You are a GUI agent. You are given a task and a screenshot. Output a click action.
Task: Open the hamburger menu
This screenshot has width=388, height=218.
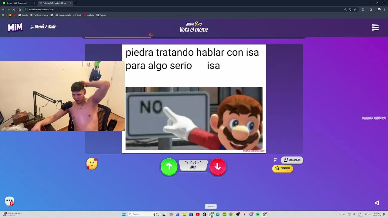click(x=375, y=28)
